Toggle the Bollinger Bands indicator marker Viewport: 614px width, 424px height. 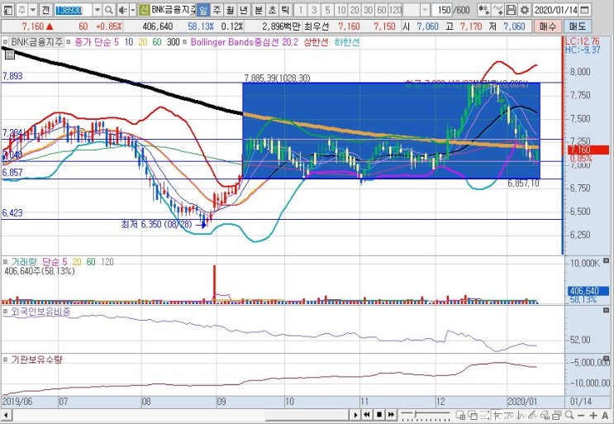pyautogui.click(x=185, y=41)
